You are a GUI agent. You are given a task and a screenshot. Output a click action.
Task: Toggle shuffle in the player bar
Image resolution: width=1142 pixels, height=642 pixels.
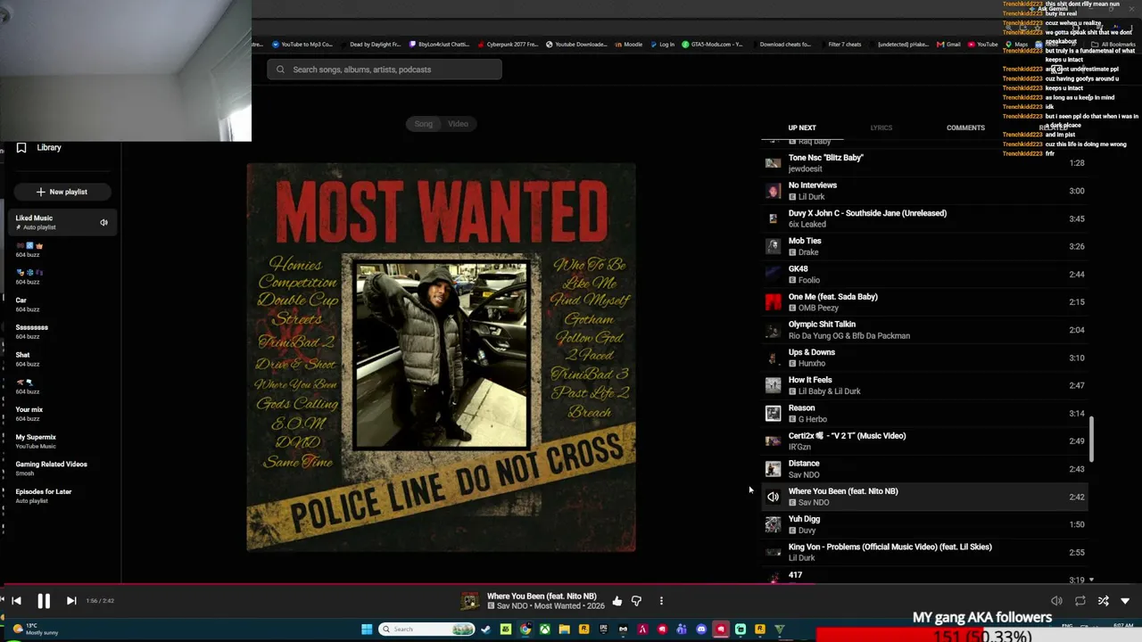click(1103, 601)
